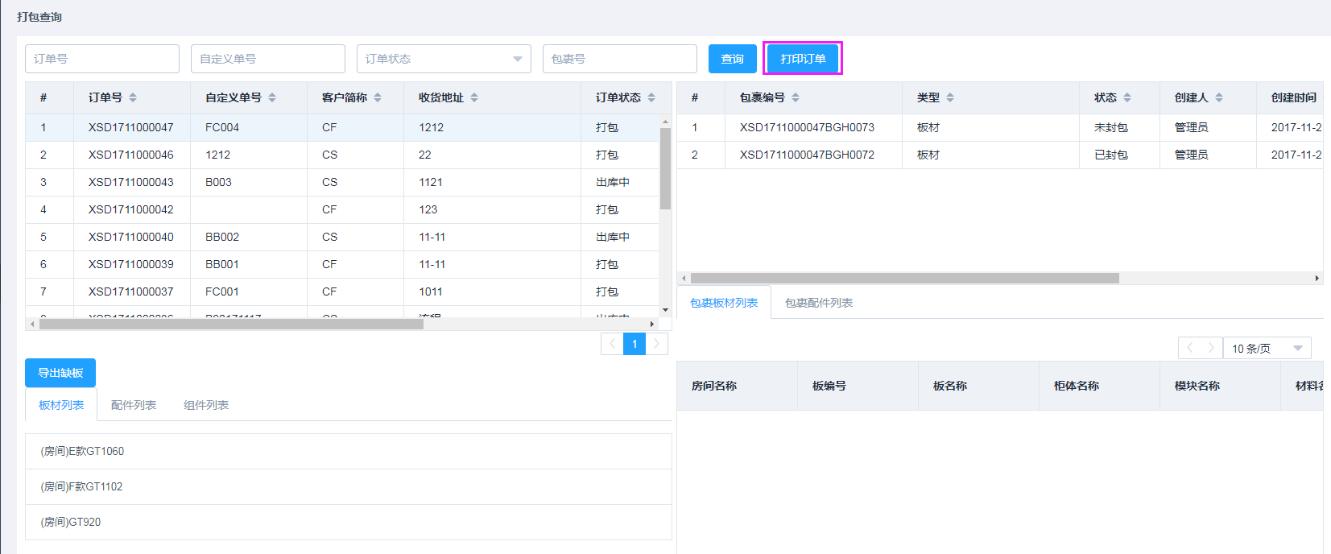Screen dimensions: 1331x554
Task: Sort package list by 创建人 icon
Action: (1219, 97)
